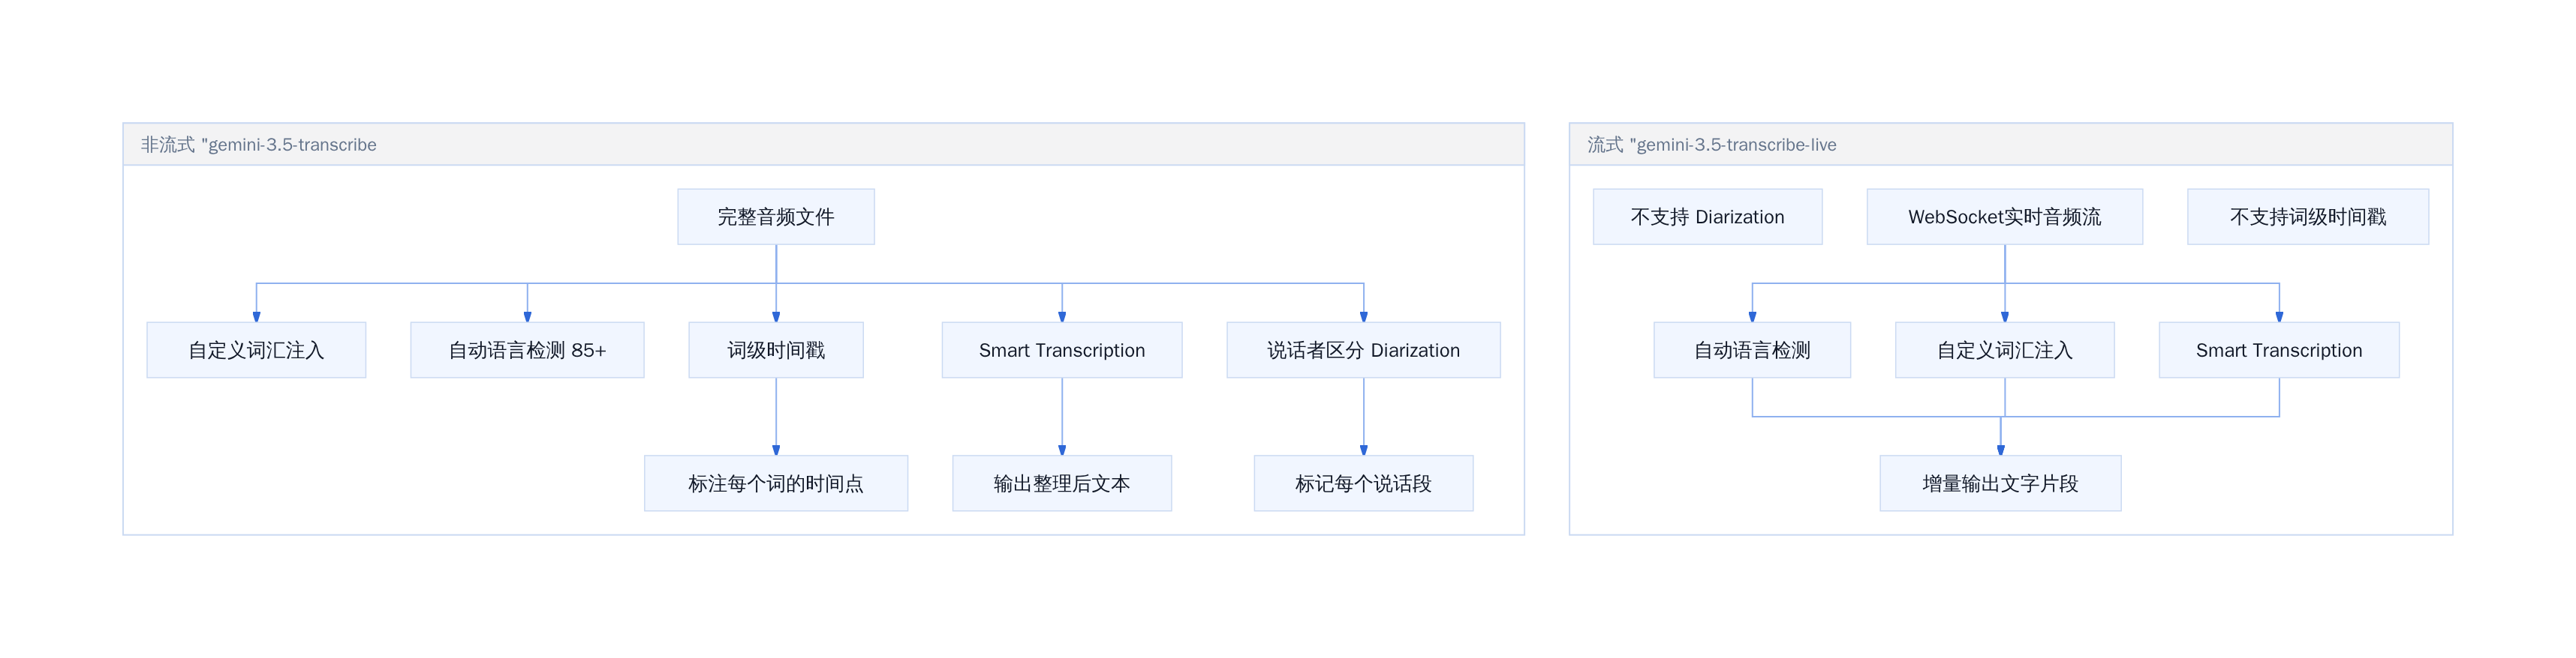Screen dimensions: 2576x658
Task: Select the 不支持词级时间戳 node
Action: pyautogui.click(x=2307, y=217)
